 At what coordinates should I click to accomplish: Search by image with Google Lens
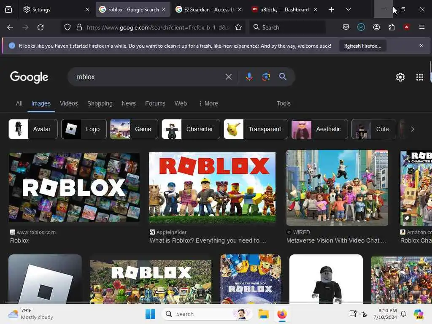tap(266, 77)
